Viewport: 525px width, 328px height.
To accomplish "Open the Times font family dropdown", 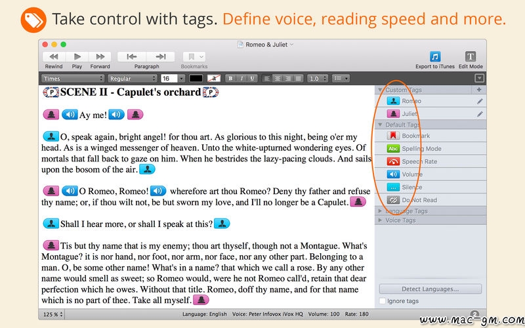I will [73, 78].
